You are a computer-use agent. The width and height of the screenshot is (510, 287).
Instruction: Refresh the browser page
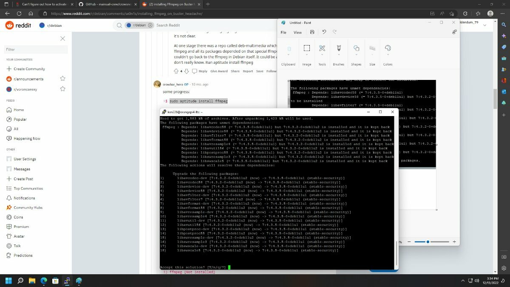point(19,14)
